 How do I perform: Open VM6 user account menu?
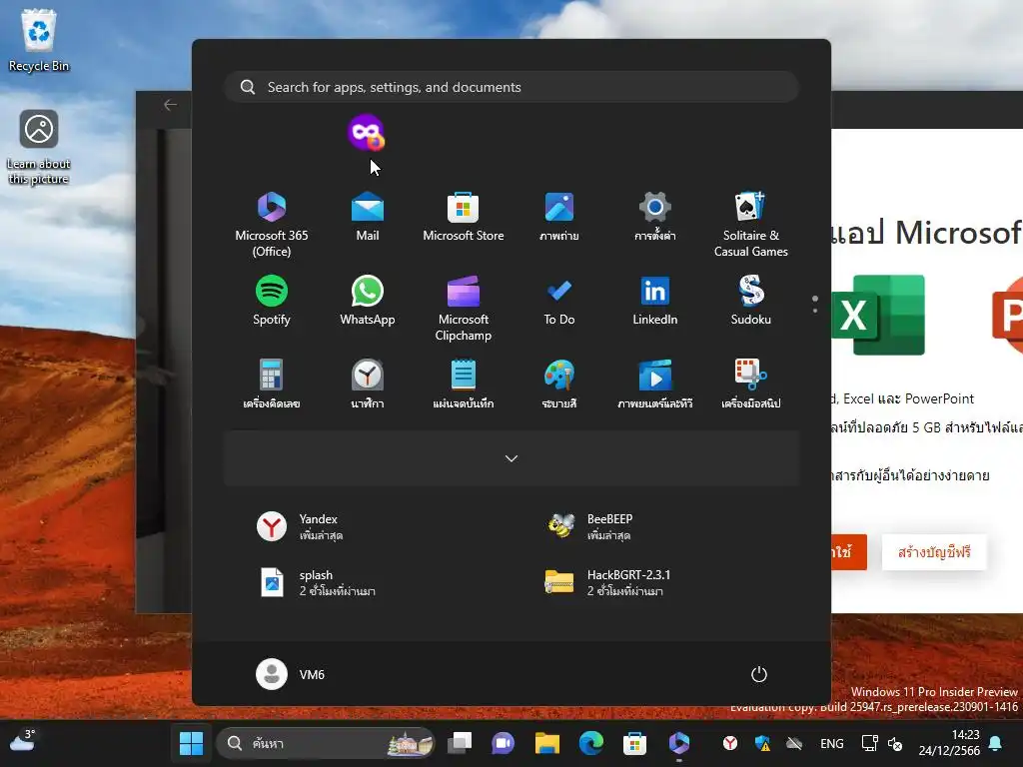(291, 674)
